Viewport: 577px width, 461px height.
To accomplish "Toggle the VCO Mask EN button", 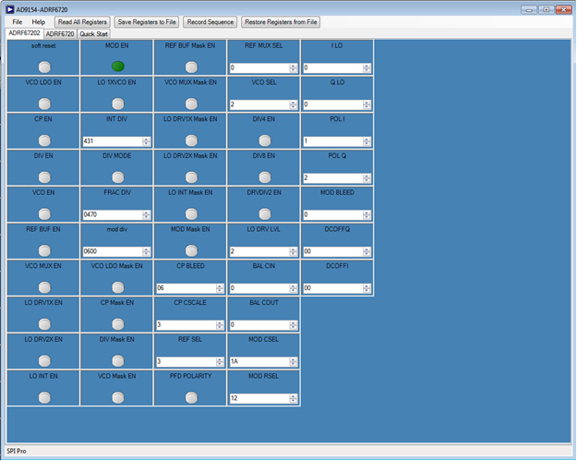I will click(x=118, y=397).
